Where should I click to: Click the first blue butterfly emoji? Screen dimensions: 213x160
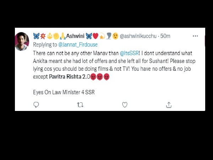coord(36,36)
